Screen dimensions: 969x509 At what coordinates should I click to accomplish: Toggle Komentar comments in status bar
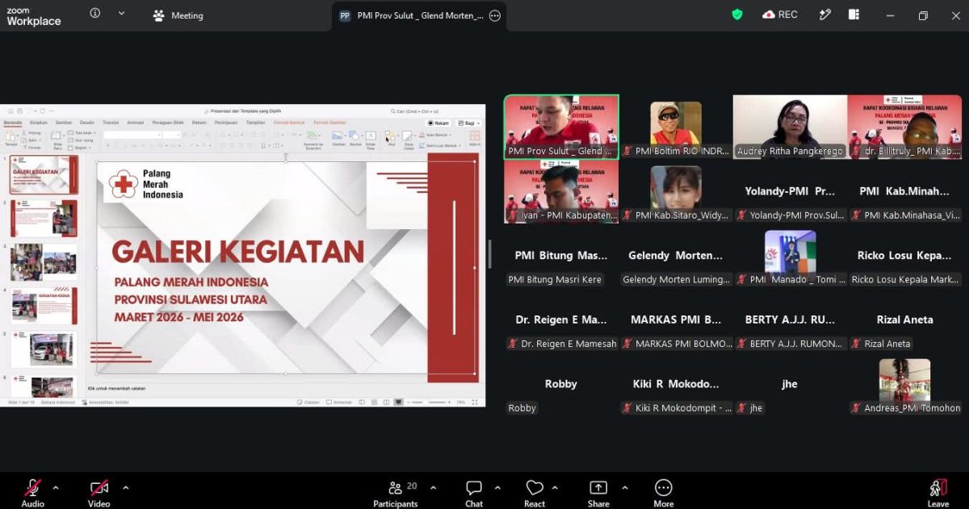click(x=339, y=402)
